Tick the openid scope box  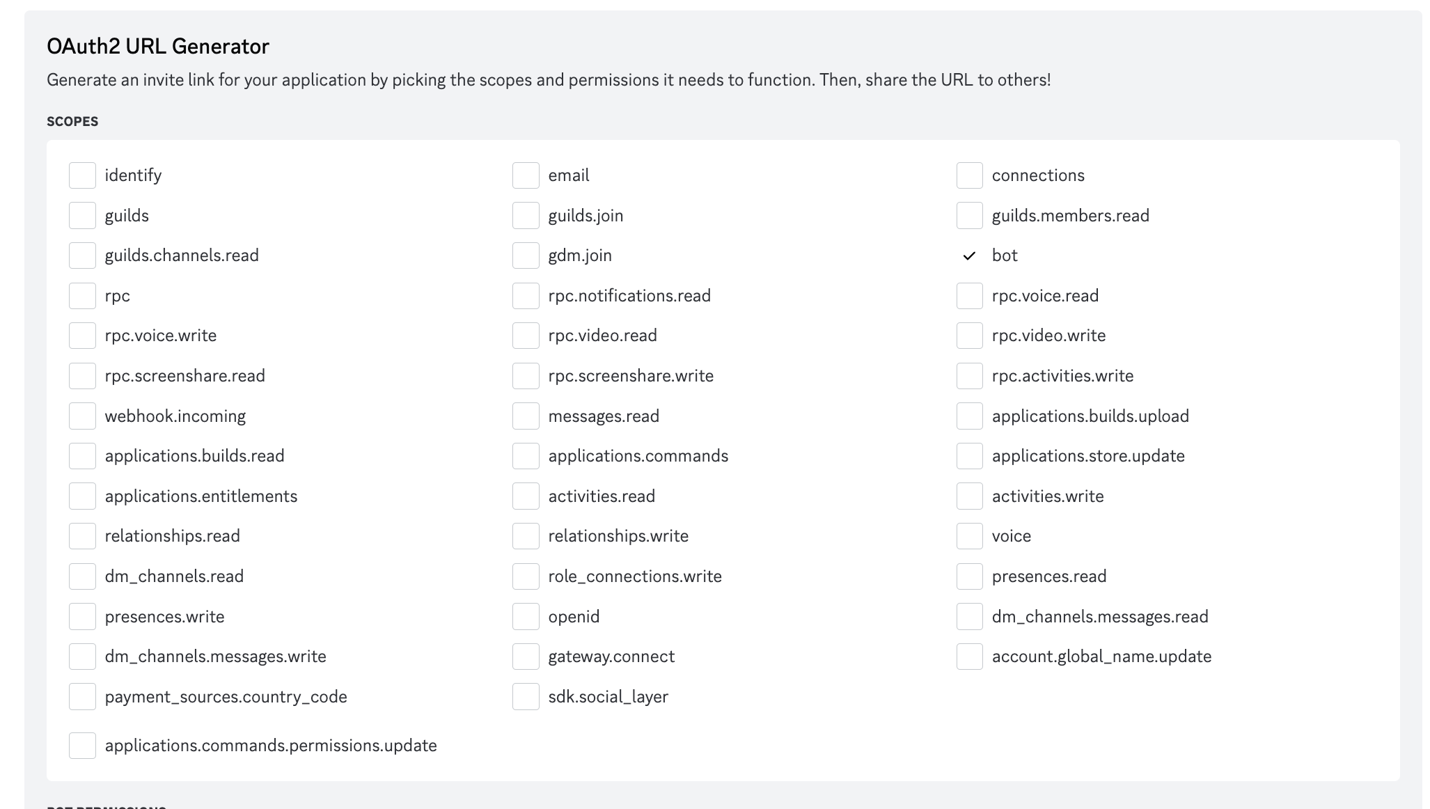526,617
